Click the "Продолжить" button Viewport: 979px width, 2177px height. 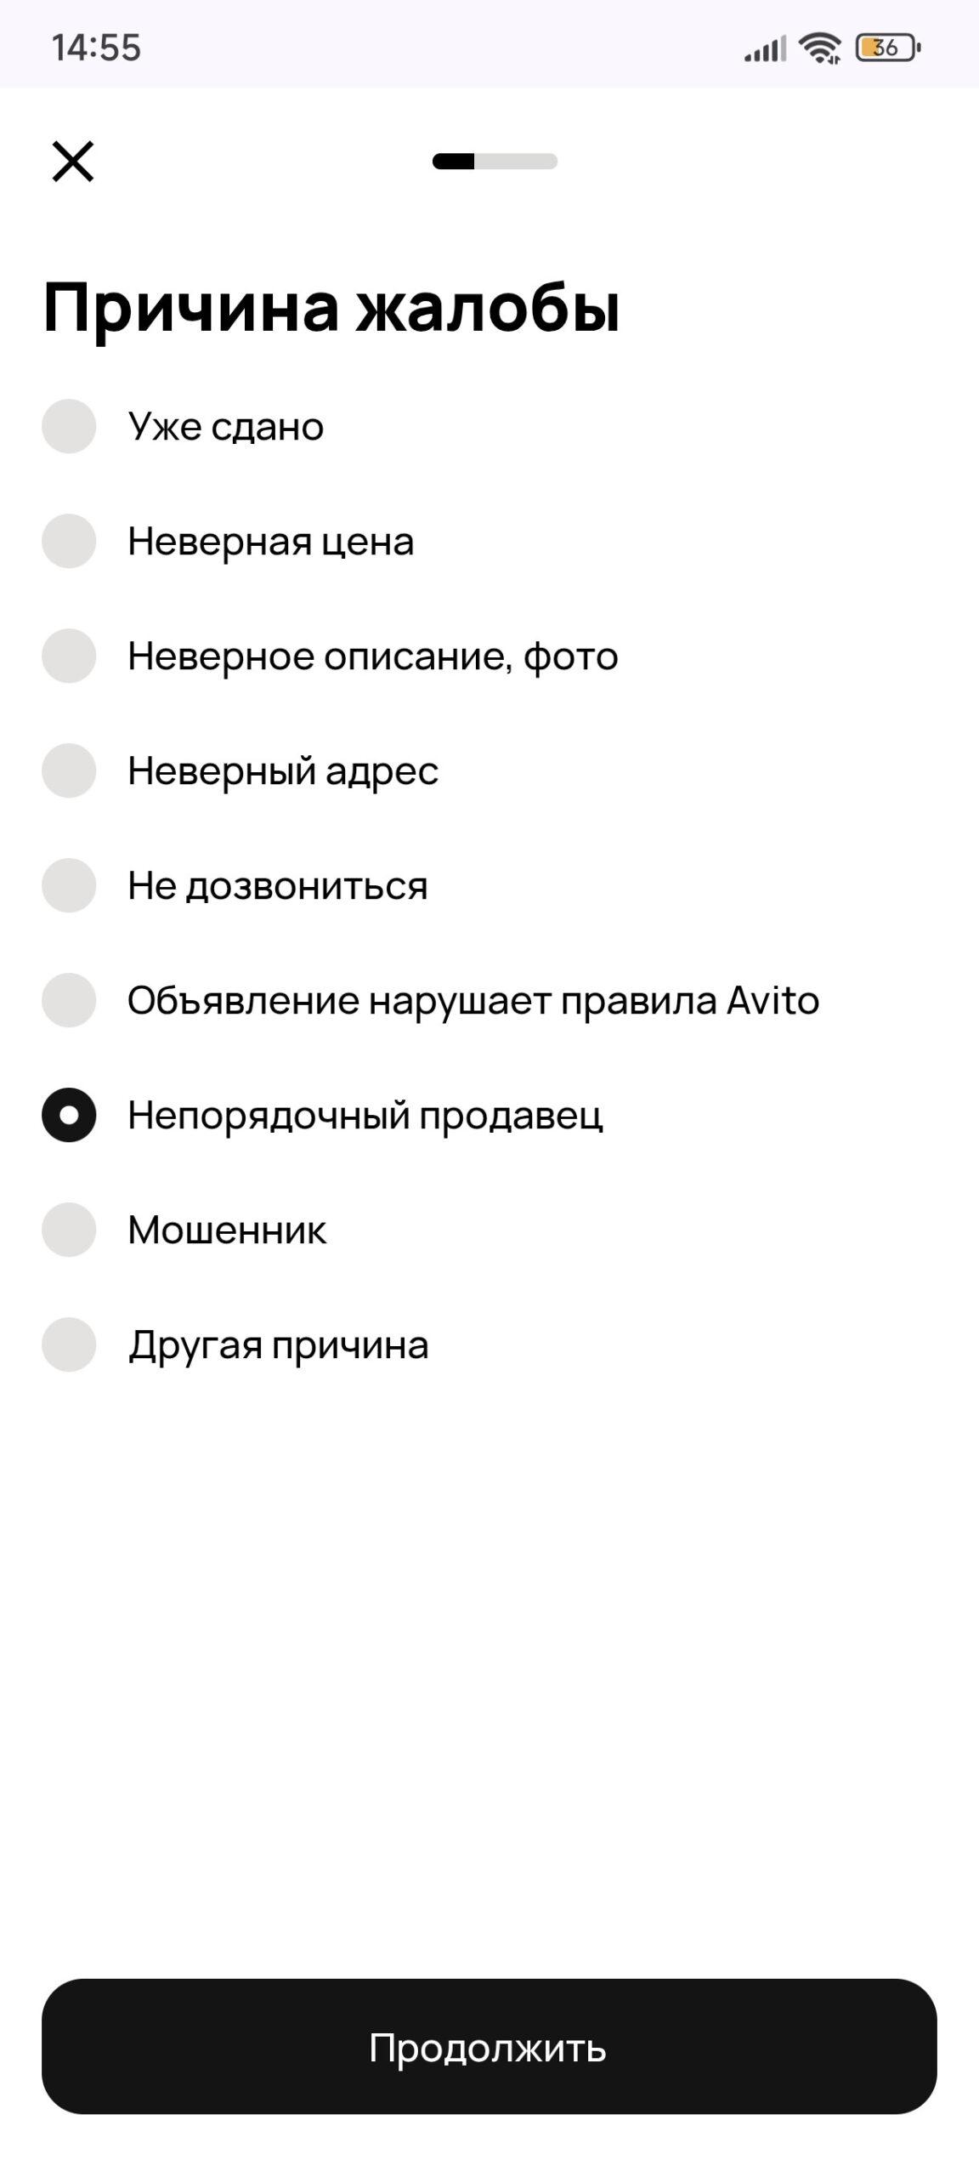(489, 2048)
